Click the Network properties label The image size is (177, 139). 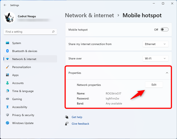pyautogui.click(x=89, y=85)
